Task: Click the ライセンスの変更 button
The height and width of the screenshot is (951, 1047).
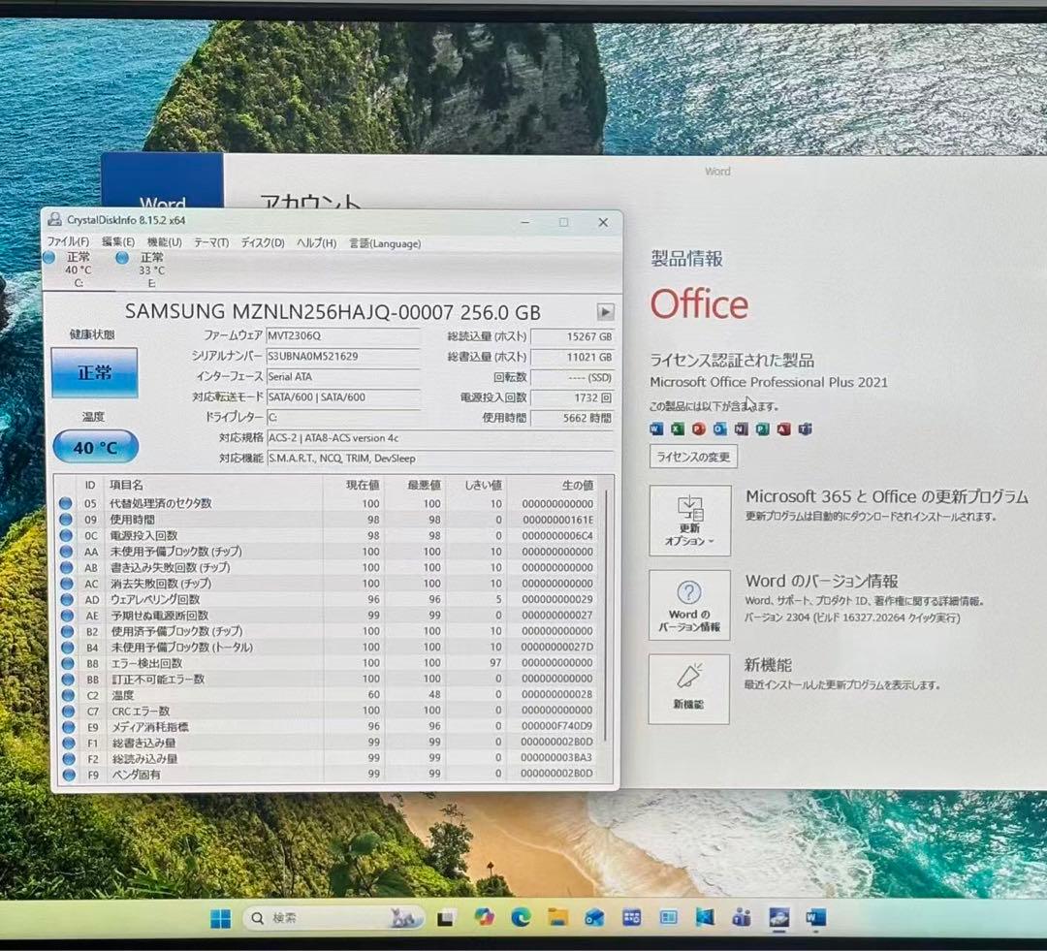Action: tap(693, 457)
